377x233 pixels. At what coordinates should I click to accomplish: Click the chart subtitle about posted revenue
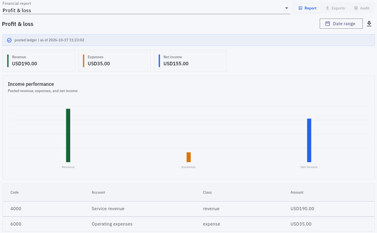click(x=43, y=91)
